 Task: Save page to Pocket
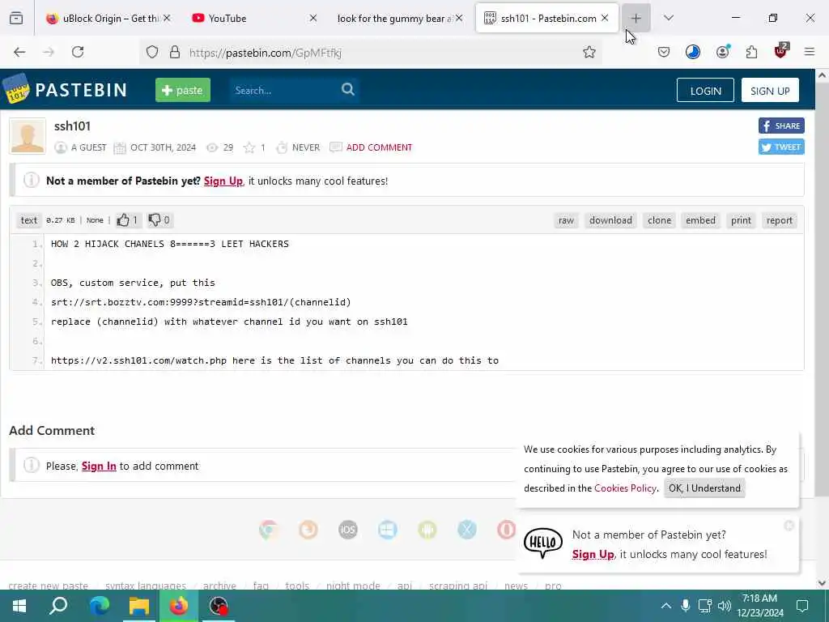[664, 52]
